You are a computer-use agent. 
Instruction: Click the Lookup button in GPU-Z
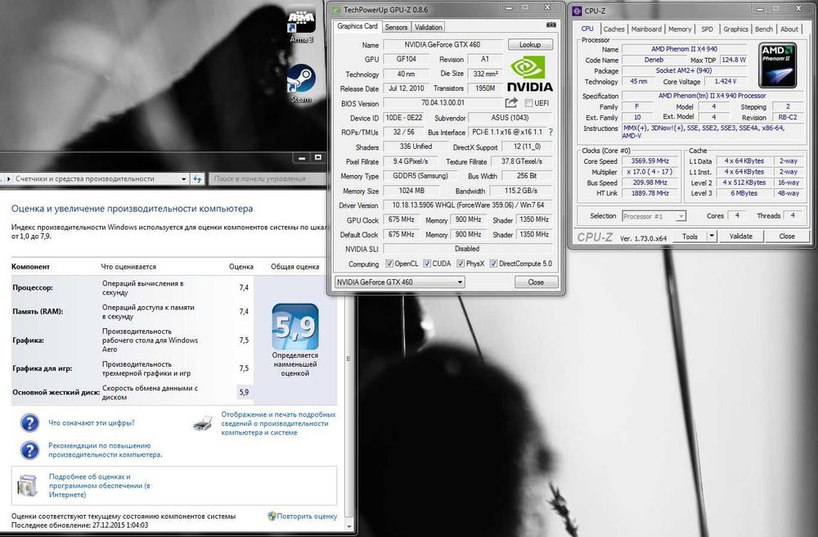pos(530,45)
